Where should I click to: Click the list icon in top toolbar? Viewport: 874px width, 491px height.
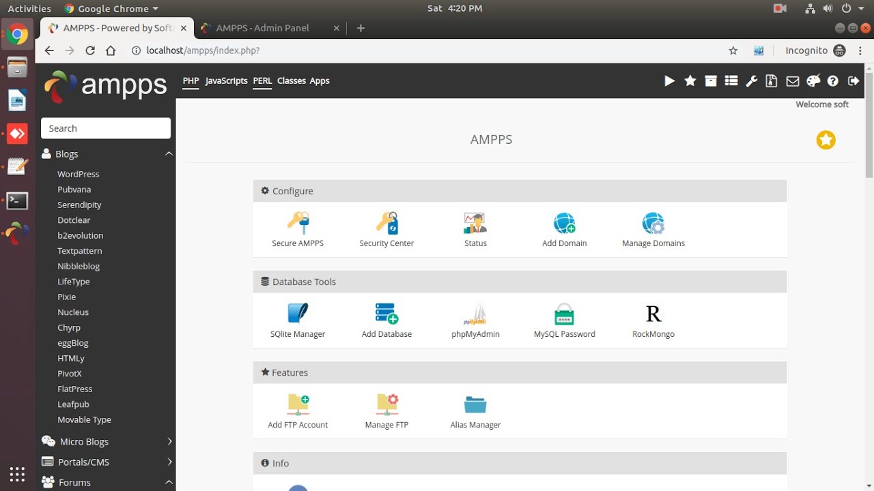pyautogui.click(x=731, y=81)
